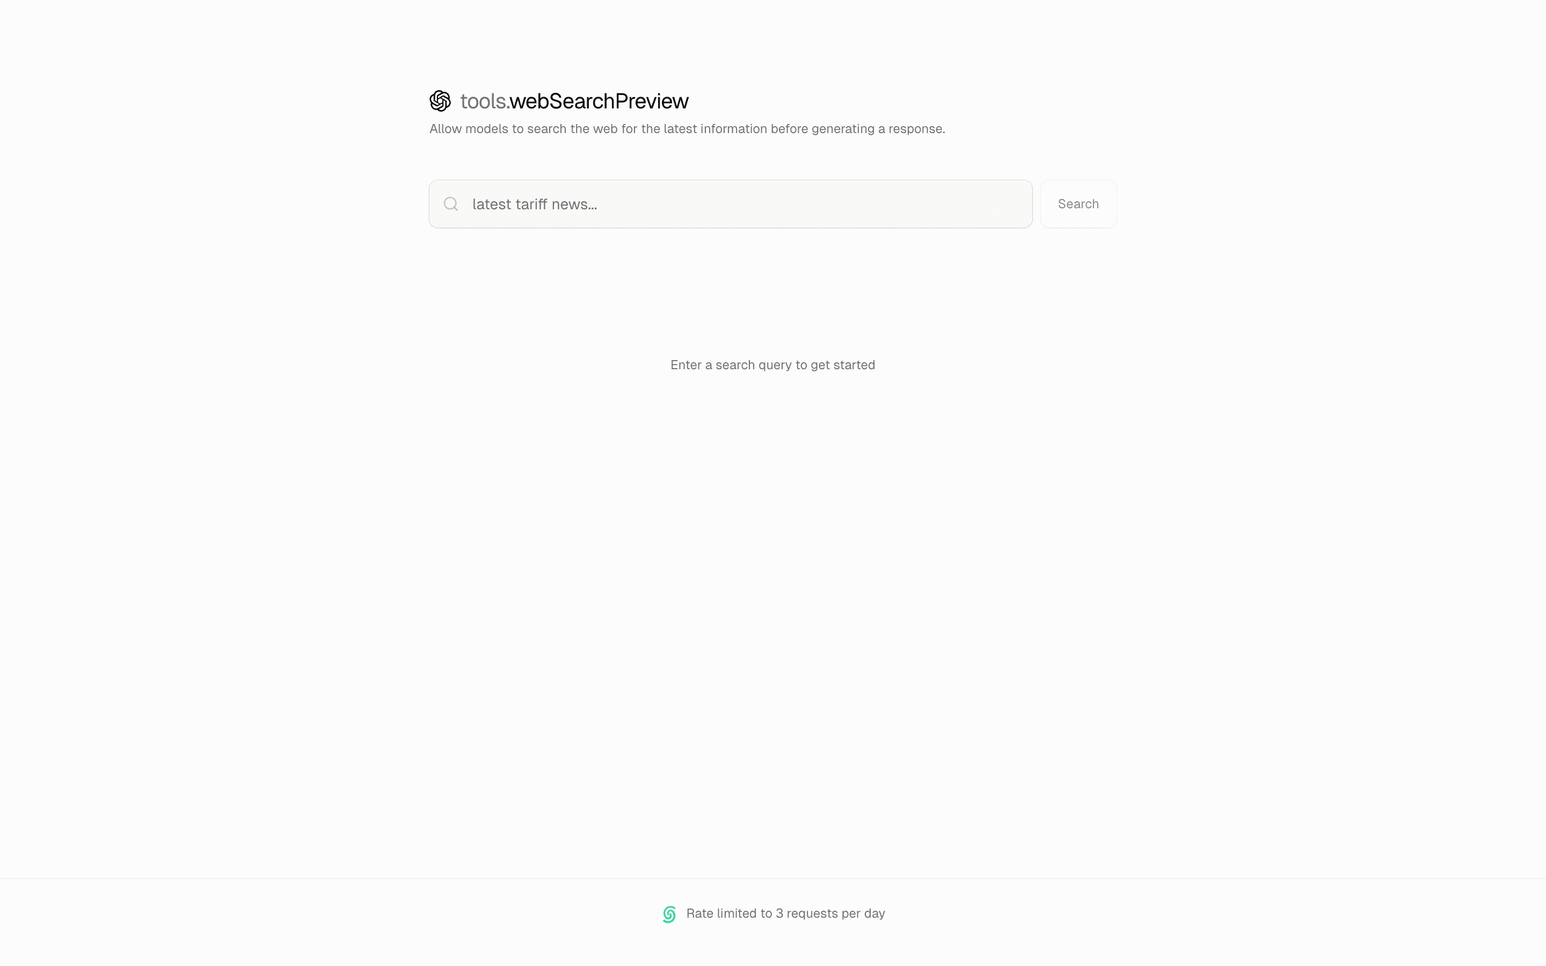Click the empty right end of search input
1546x966 pixels.
click(x=927, y=204)
